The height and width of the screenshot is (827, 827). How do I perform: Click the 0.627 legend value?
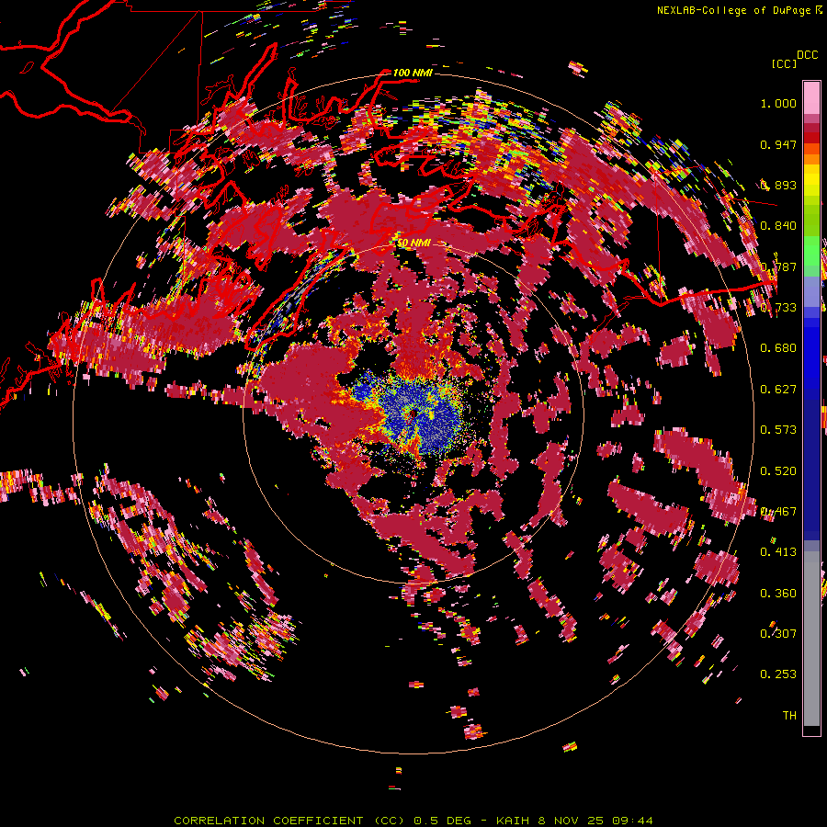pyautogui.click(x=778, y=390)
